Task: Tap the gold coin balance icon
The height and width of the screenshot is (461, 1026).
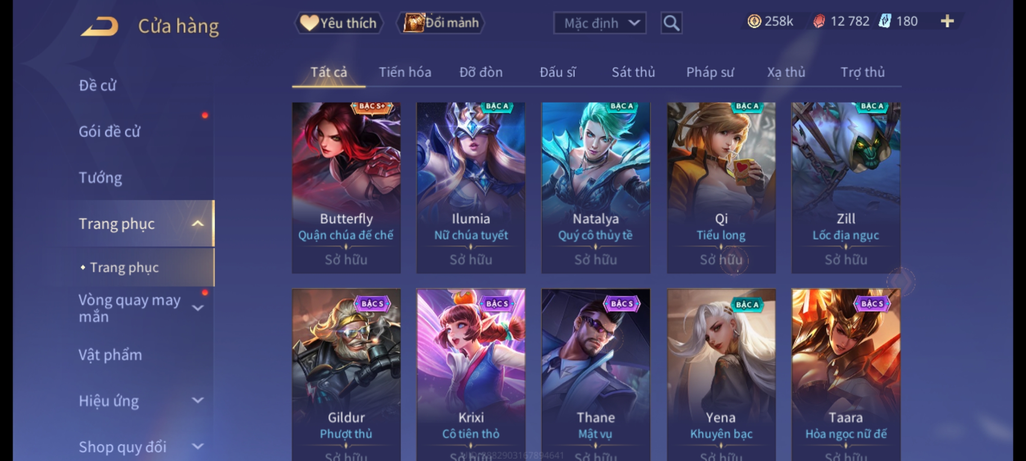Action: click(x=754, y=21)
